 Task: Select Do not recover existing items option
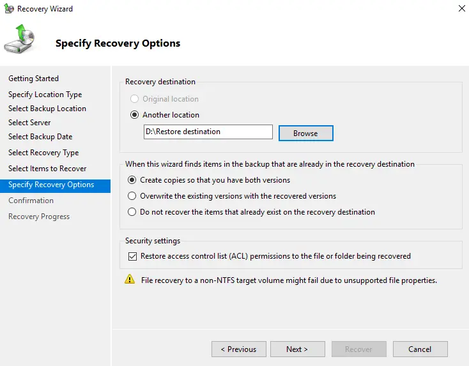point(132,212)
